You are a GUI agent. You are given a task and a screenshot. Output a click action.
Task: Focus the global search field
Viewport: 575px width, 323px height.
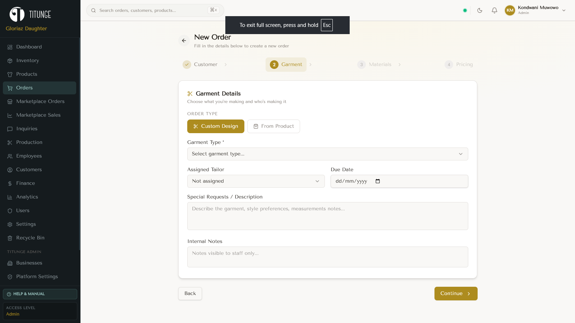[x=155, y=10]
